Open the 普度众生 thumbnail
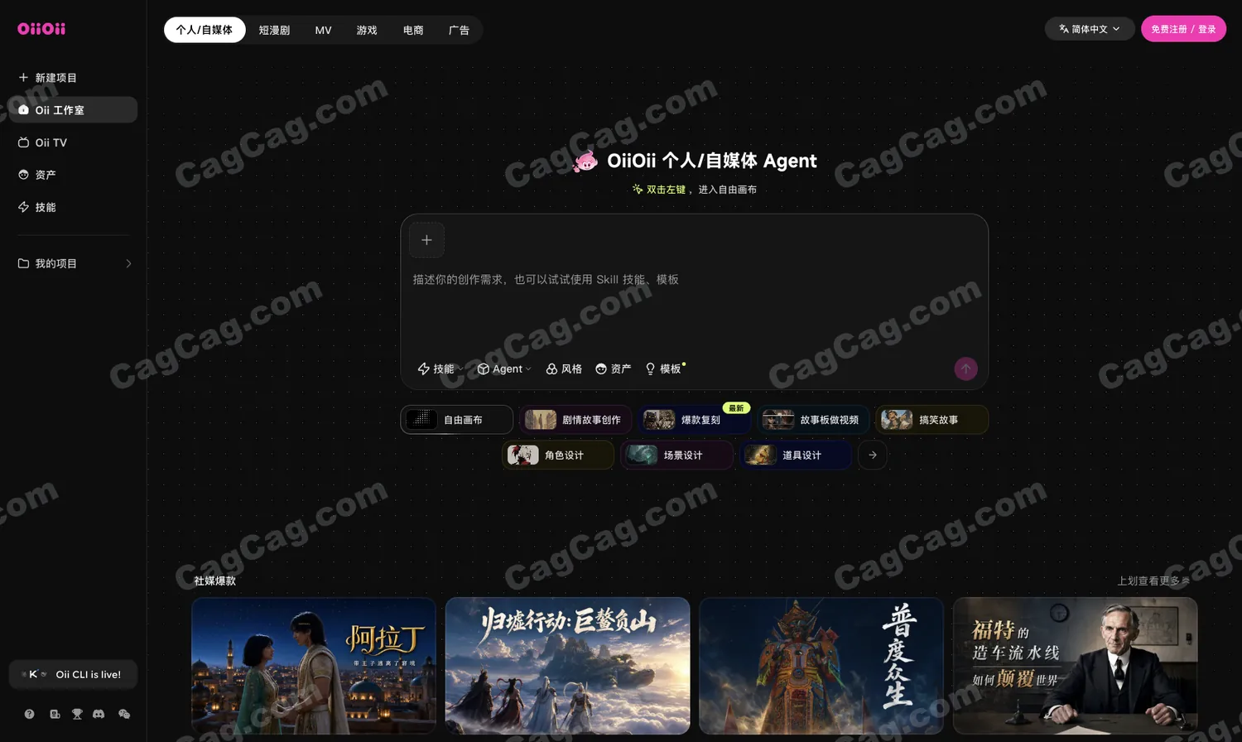Image resolution: width=1242 pixels, height=742 pixels. click(821, 666)
